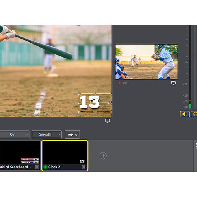This screenshot has width=197, height=197.
Task: Open Untitled Scoreboard 1 settings gear
Action: pos(37,167)
